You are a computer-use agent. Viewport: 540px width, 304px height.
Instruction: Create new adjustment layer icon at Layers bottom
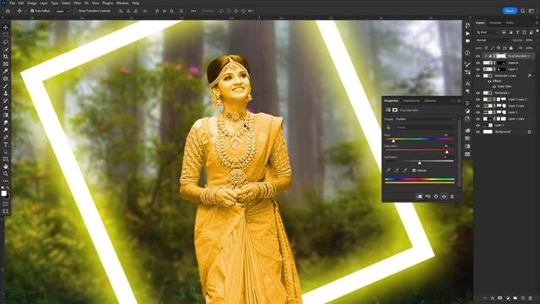508,298
